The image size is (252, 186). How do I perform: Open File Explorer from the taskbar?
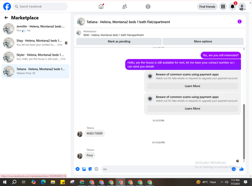point(53,182)
